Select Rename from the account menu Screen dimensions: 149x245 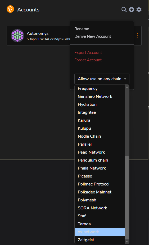pos(82,29)
